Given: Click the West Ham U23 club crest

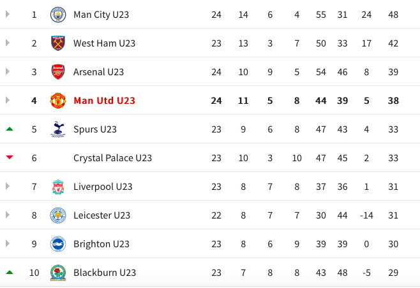Looking at the screenshot, I should [58, 43].
